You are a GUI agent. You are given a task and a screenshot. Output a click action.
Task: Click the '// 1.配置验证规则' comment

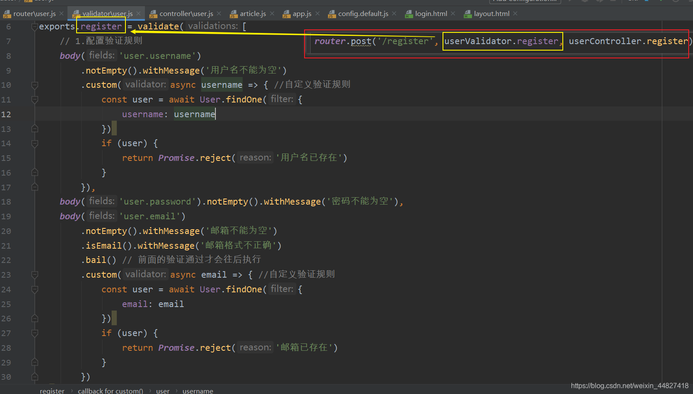click(x=101, y=41)
